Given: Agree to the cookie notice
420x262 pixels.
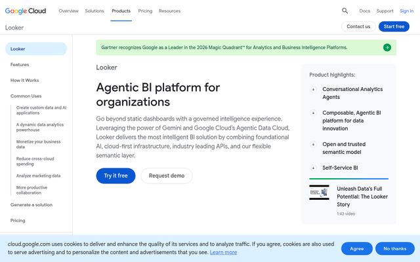Looking at the screenshot, I should point(357,249).
